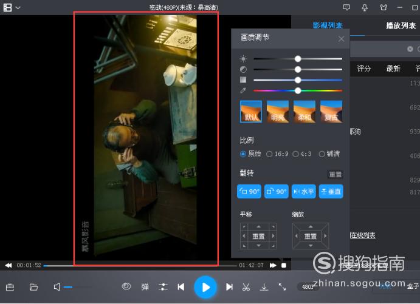Select the 评分 sort tab
The image size is (420, 304).
pos(363,69)
